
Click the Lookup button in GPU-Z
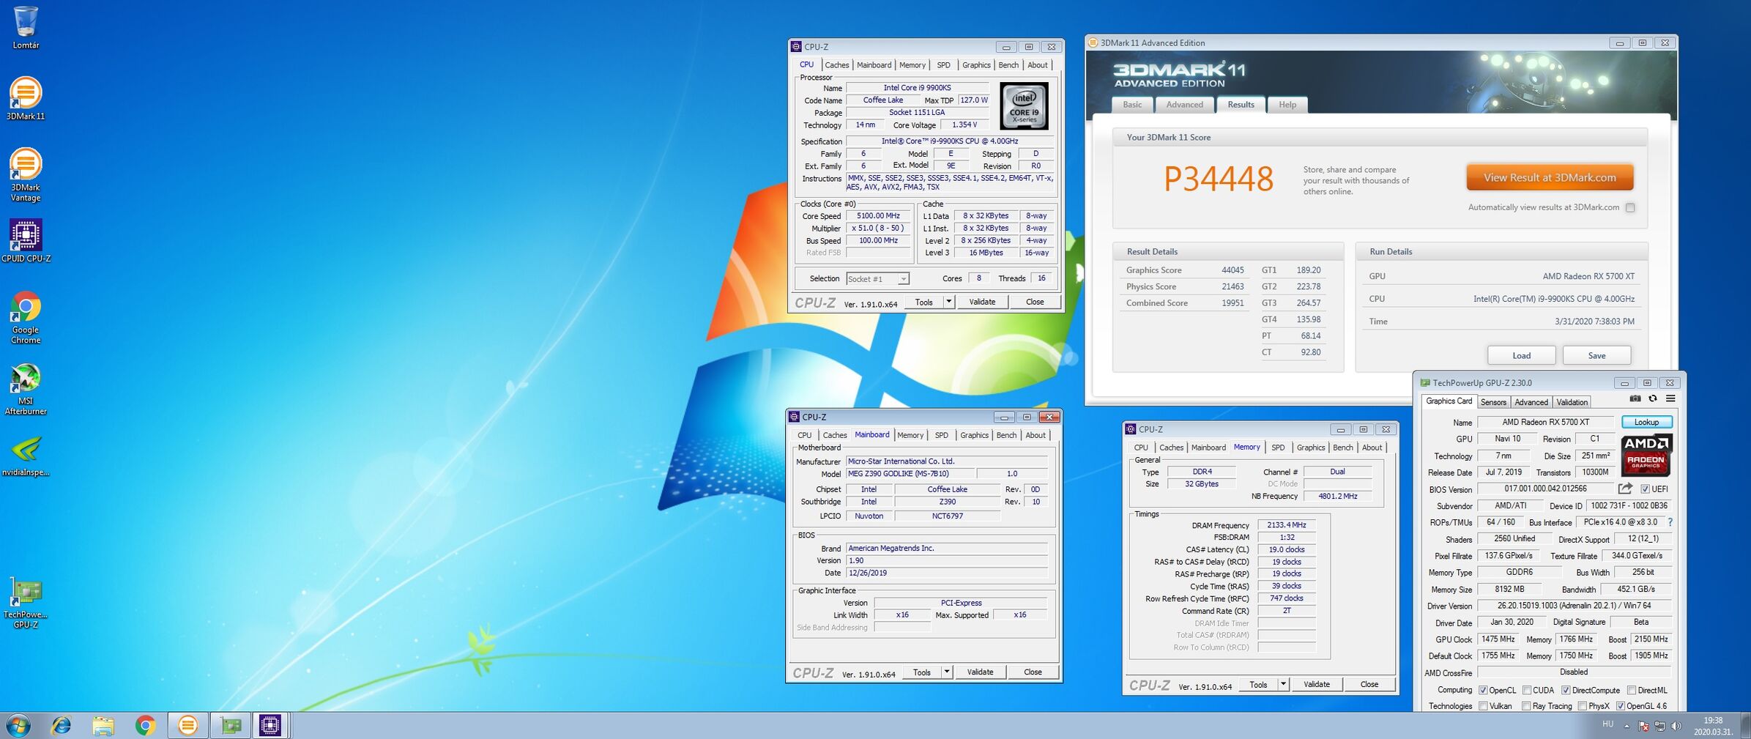coord(1646,422)
